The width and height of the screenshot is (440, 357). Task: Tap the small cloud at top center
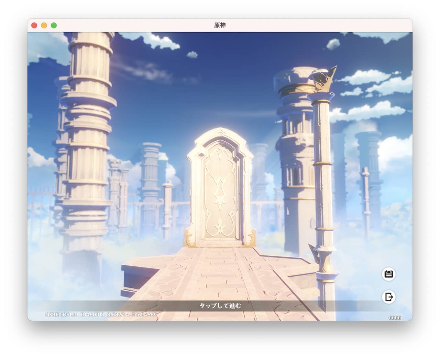(192, 54)
